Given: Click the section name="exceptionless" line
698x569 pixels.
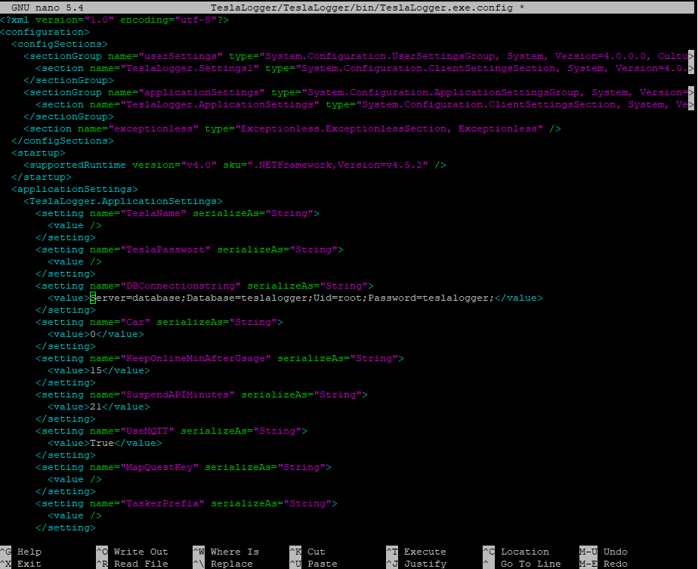Looking at the screenshot, I should pos(292,128).
